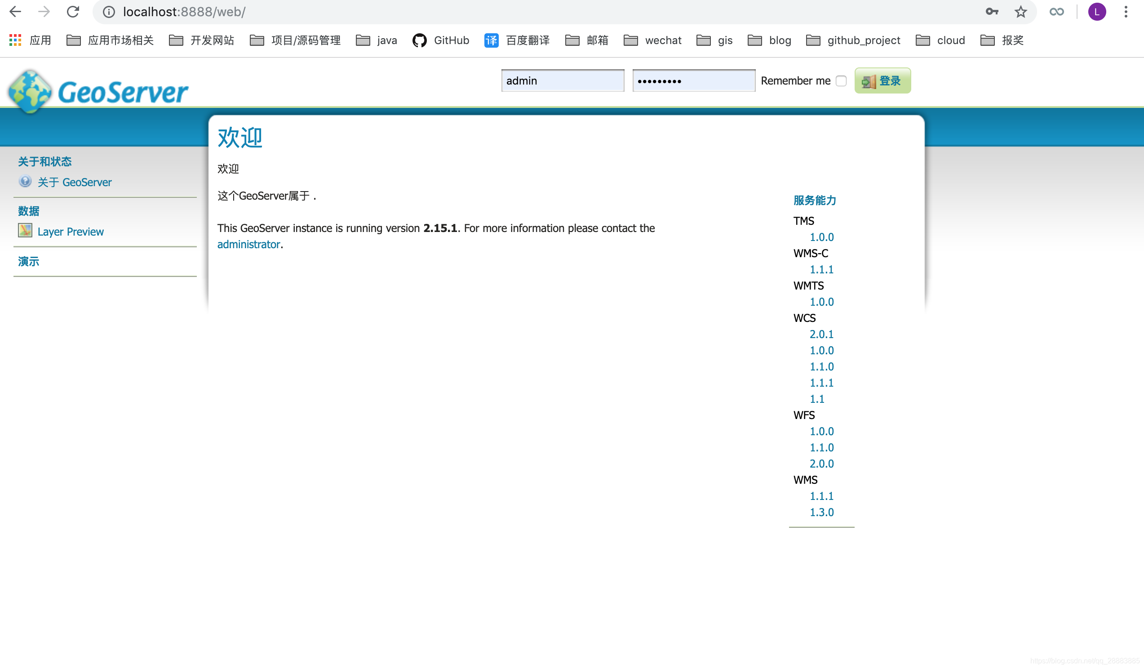This screenshot has height=669, width=1144.
Task: Click the saved password key icon
Action: click(x=992, y=12)
